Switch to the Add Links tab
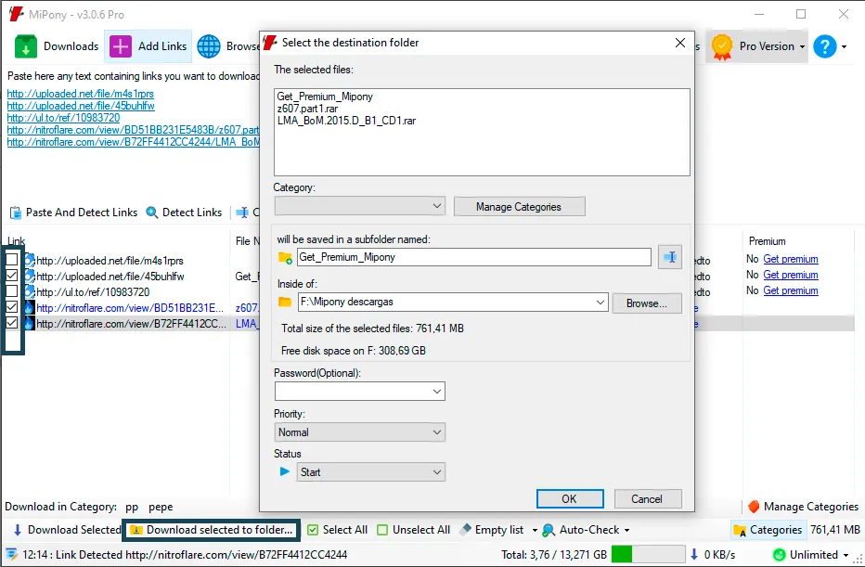 tap(148, 46)
